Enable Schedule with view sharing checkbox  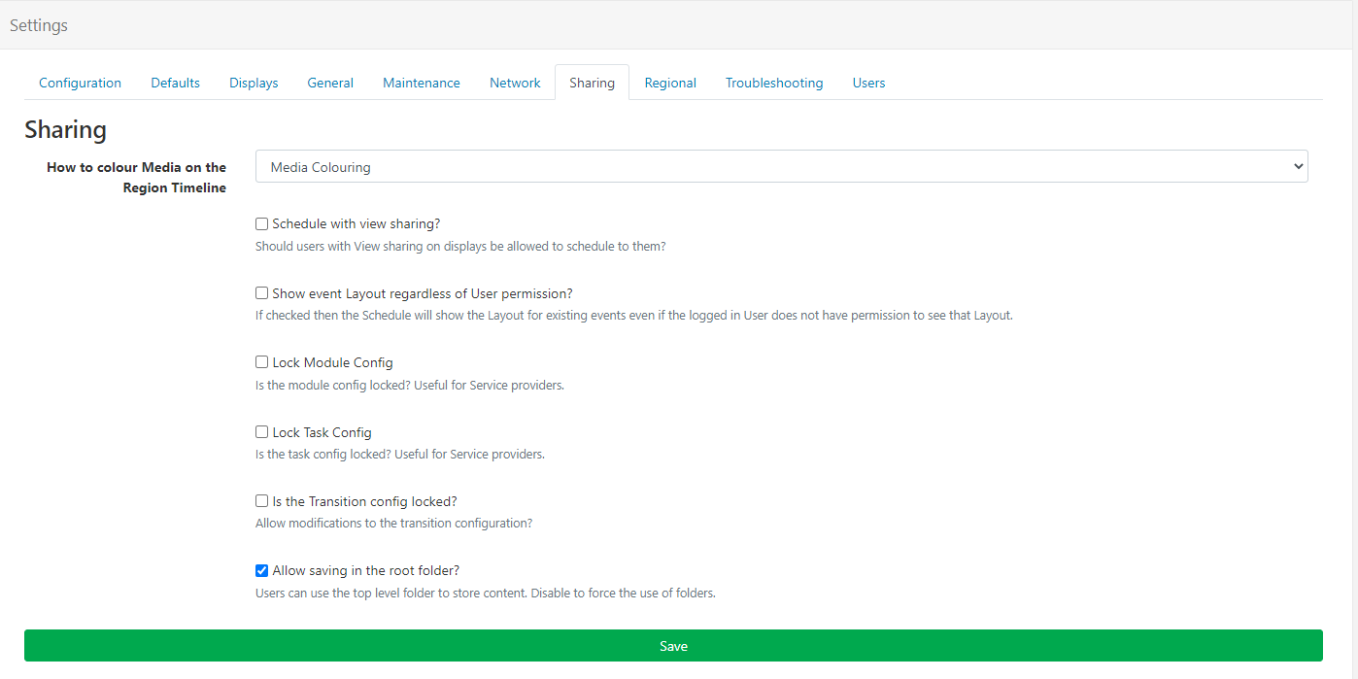click(262, 224)
